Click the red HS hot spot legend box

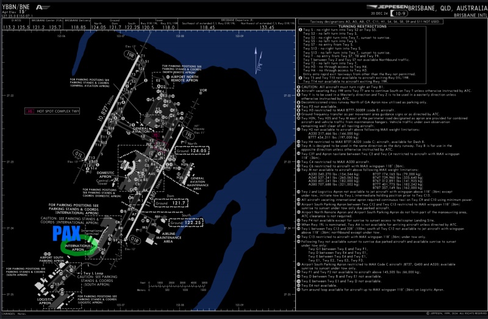coord(29,111)
